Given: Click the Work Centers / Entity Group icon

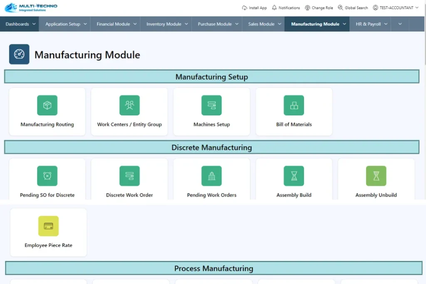Looking at the screenshot, I should click(129, 105).
